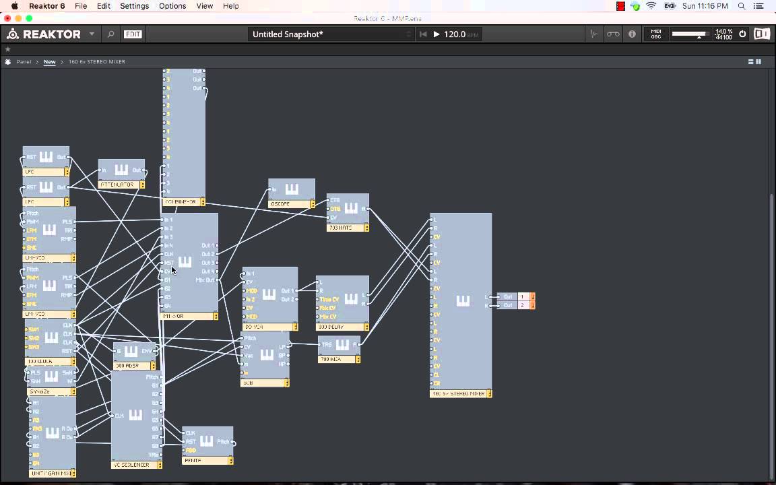
Task: Click the yellow indicator on the 300 DELAY label
Action: click(366, 327)
